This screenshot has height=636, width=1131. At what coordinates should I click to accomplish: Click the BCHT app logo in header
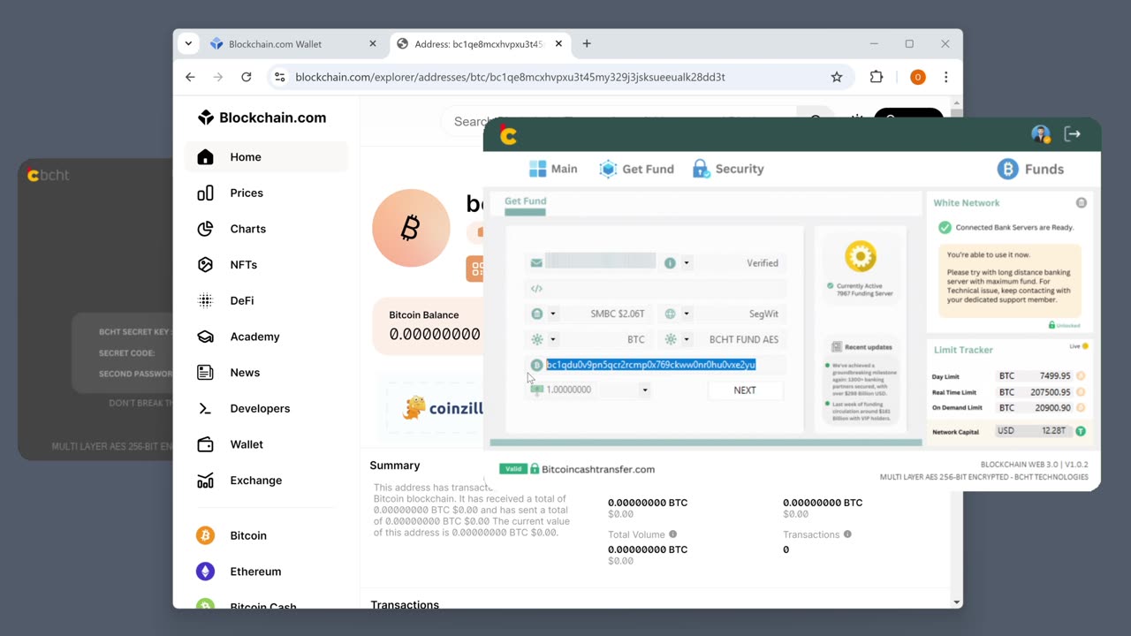[508, 135]
